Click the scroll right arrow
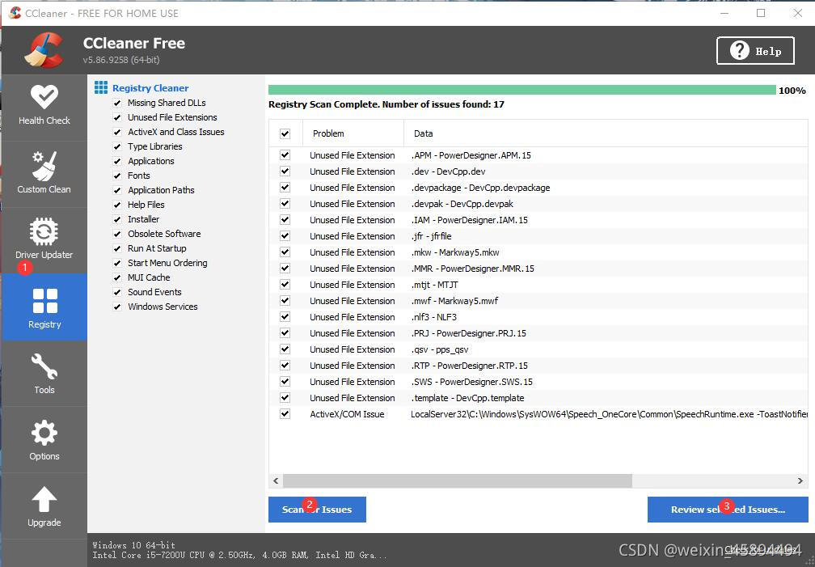 point(800,480)
